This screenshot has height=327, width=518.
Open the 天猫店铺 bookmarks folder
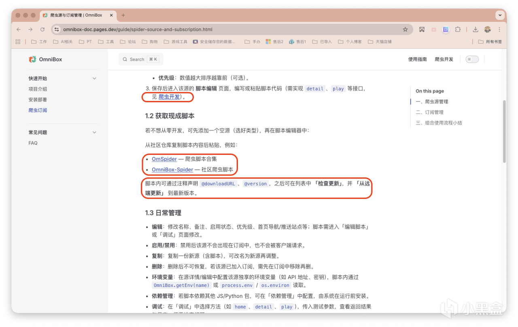pyautogui.click(x=380, y=42)
